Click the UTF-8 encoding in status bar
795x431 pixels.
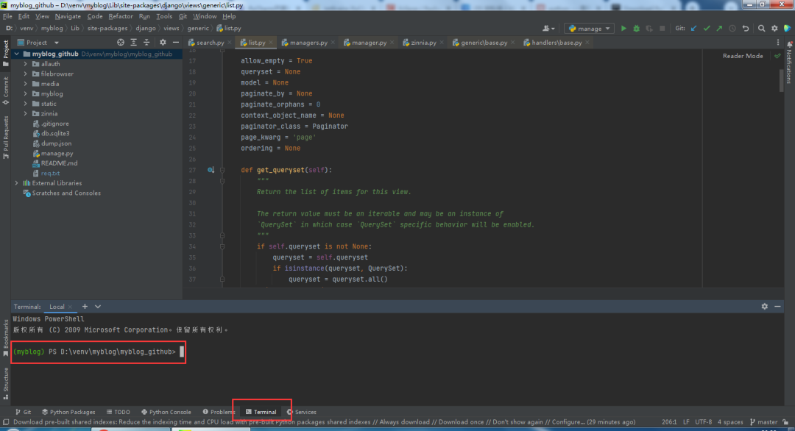[703, 422]
